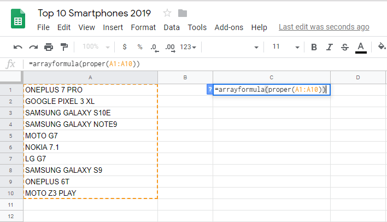Click the formula help question mark
Screen dimensions: 387x222
pyautogui.click(x=209, y=89)
